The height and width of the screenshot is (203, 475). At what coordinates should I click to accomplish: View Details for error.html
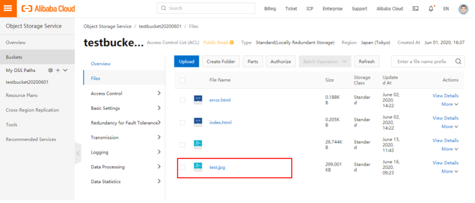(445, 95)
